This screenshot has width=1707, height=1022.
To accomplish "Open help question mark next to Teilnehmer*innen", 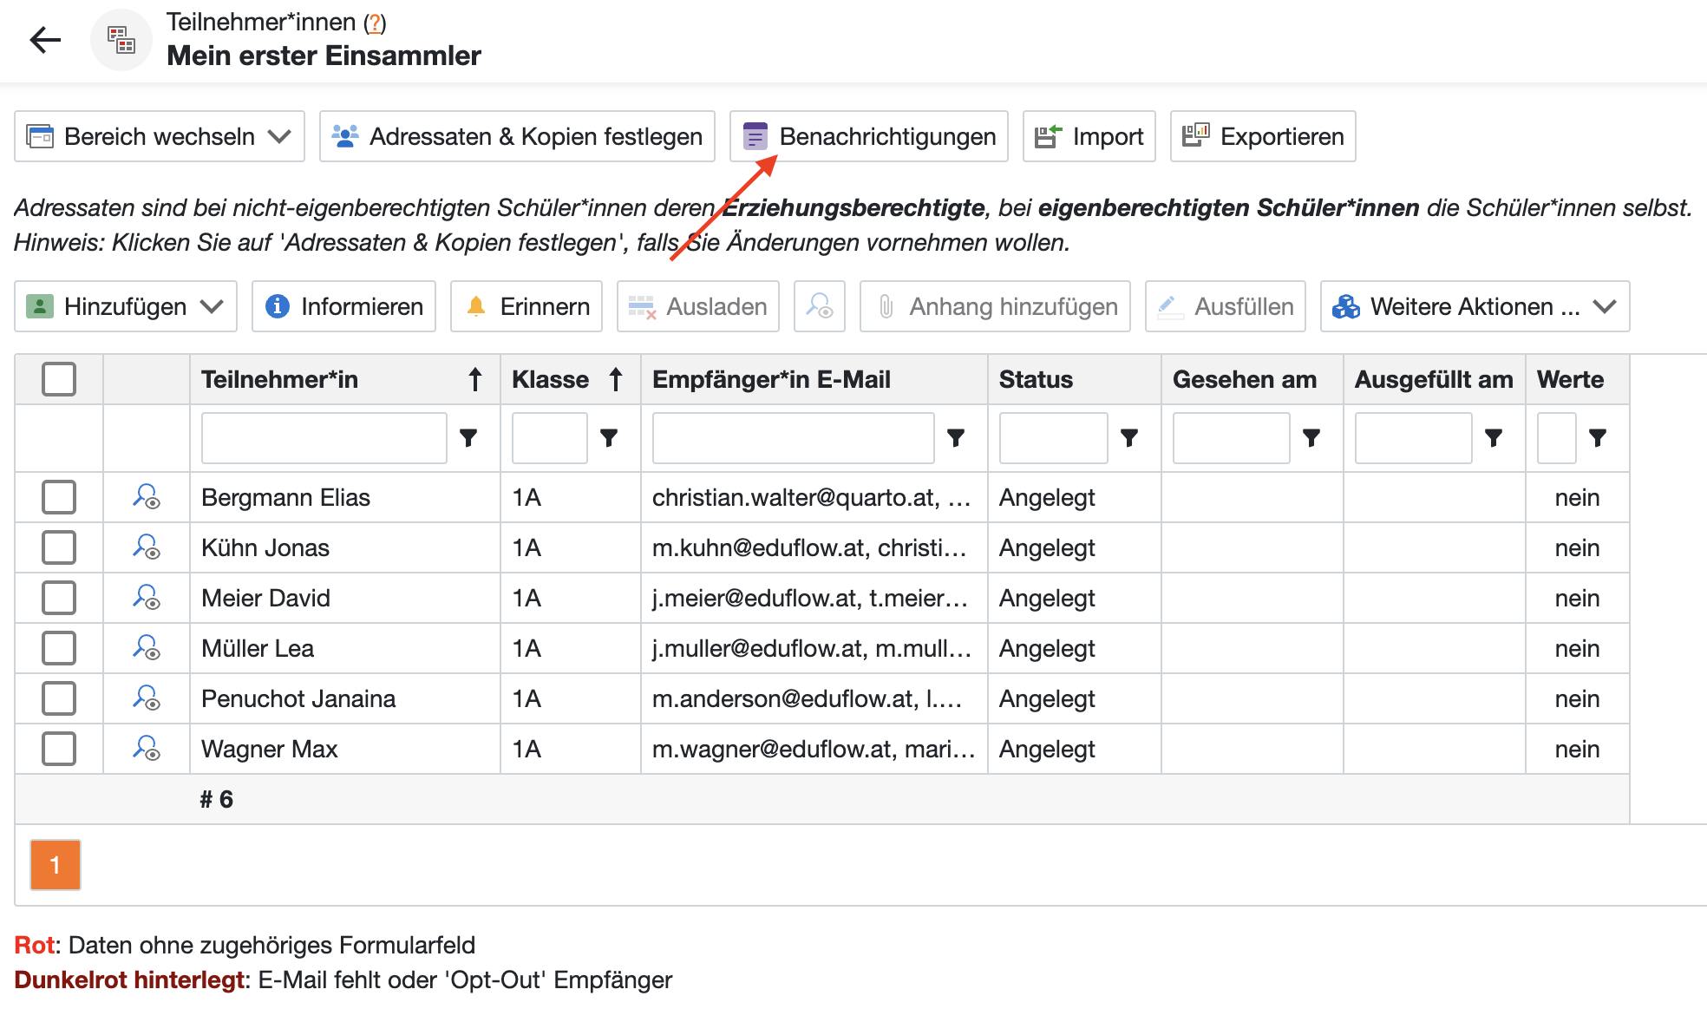I will pyautogui.click(x=375, y=23).
